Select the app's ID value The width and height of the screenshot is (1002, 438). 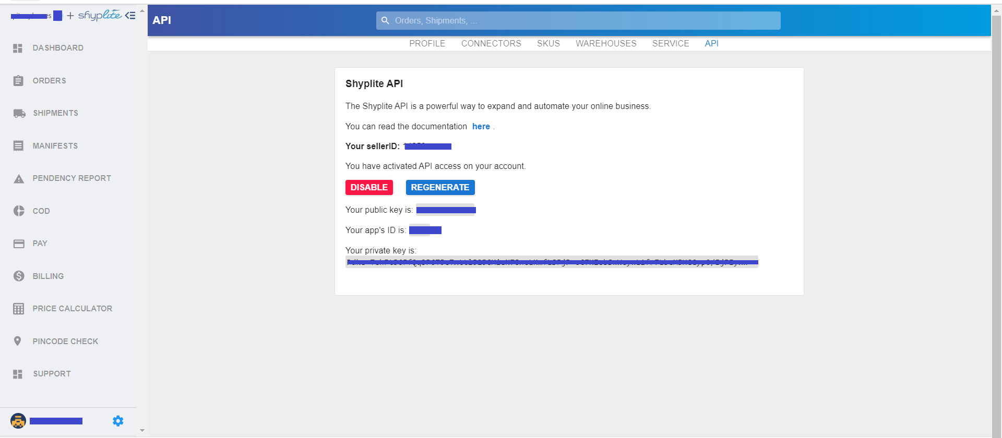(x=425, y=230)
